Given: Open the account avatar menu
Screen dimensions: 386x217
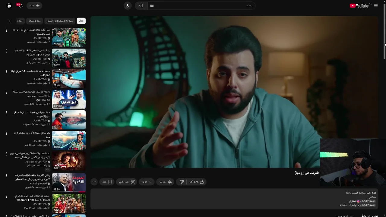Looking at the screenshot, I should (9, 5).
